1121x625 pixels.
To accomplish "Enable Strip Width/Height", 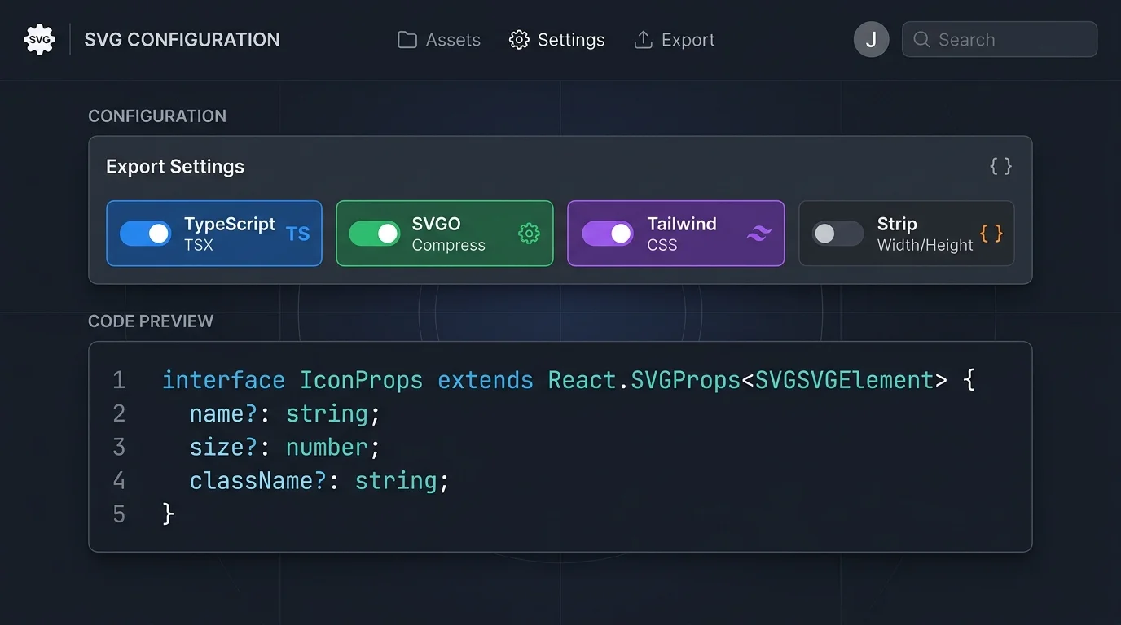I will click(837, 234).
